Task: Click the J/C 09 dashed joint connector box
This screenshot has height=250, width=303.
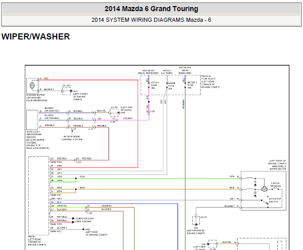Action: pos(114,113)
